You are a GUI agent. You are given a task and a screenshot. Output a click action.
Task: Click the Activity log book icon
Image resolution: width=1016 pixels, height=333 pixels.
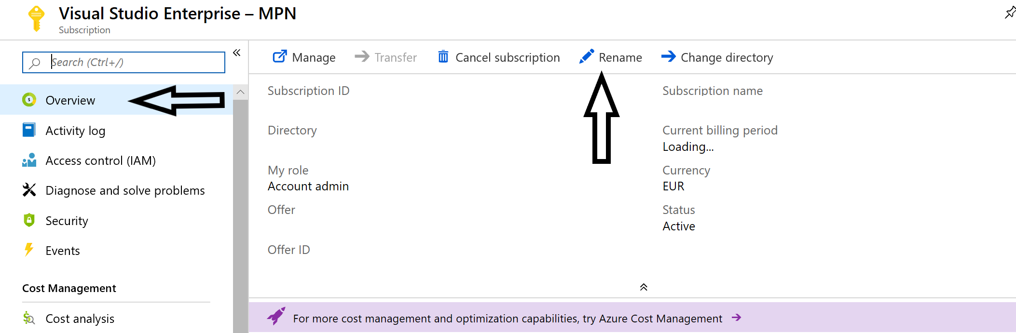pyautogui.click(x=29, y=130)
